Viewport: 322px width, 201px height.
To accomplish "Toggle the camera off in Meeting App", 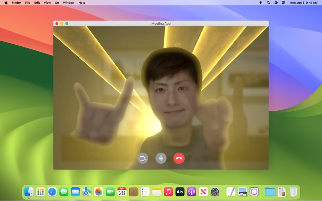I will pyautogui.click(x=143, y=158).
